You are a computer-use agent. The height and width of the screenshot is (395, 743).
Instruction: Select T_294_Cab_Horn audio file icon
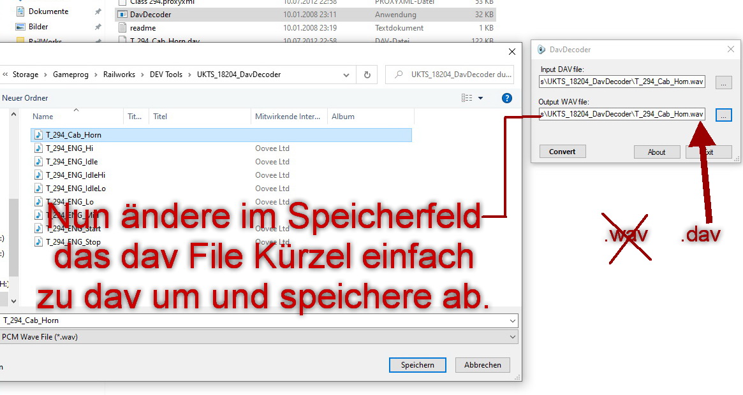point(38,135)
